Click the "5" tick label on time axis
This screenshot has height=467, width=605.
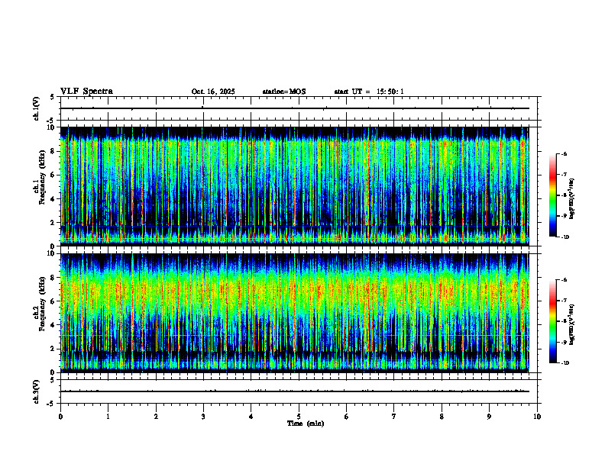(x=299, y=417)
